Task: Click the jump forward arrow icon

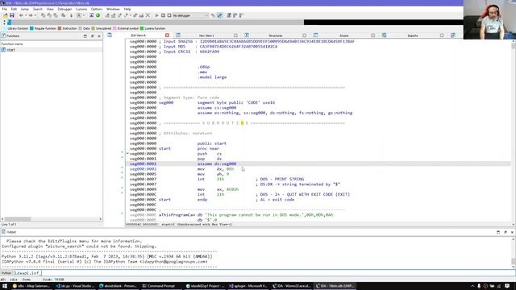Action: [x=31, y=15]
